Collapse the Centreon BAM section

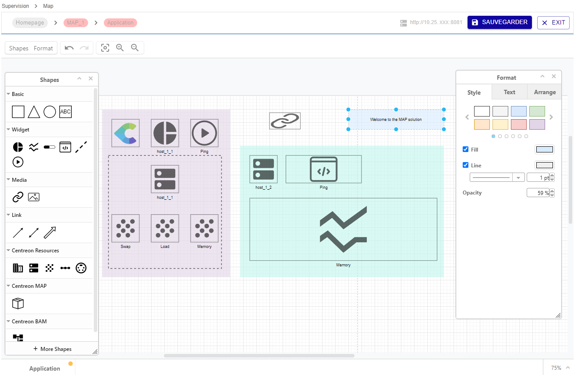[8, 322]
